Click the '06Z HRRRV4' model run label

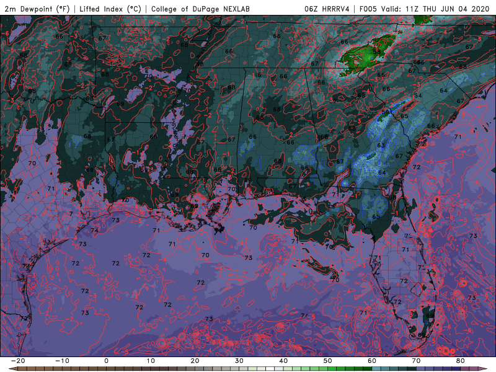(327, 9)
